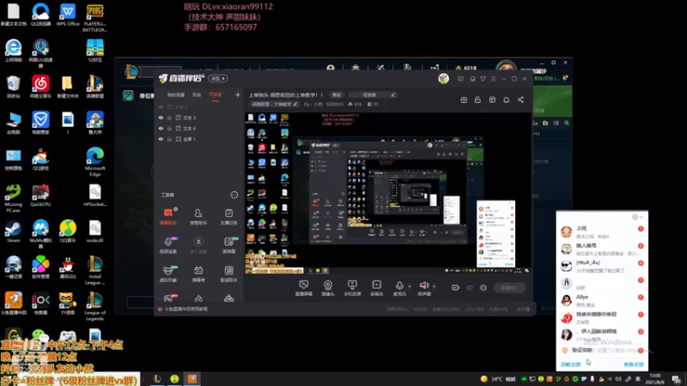The width and height of the screenshot is (687, 386).
Task: Open the 房管助手 tool icon
Action: click(x=198, y=216)
